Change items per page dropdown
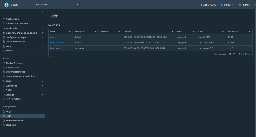This screenshot has height=137, width=256. click(232, 54)
